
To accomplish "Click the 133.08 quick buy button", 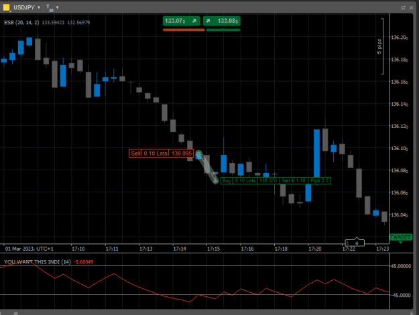I will coord(221,21).
